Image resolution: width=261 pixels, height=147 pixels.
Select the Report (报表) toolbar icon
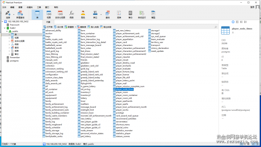pyautogui.click(x=119, y=15)
